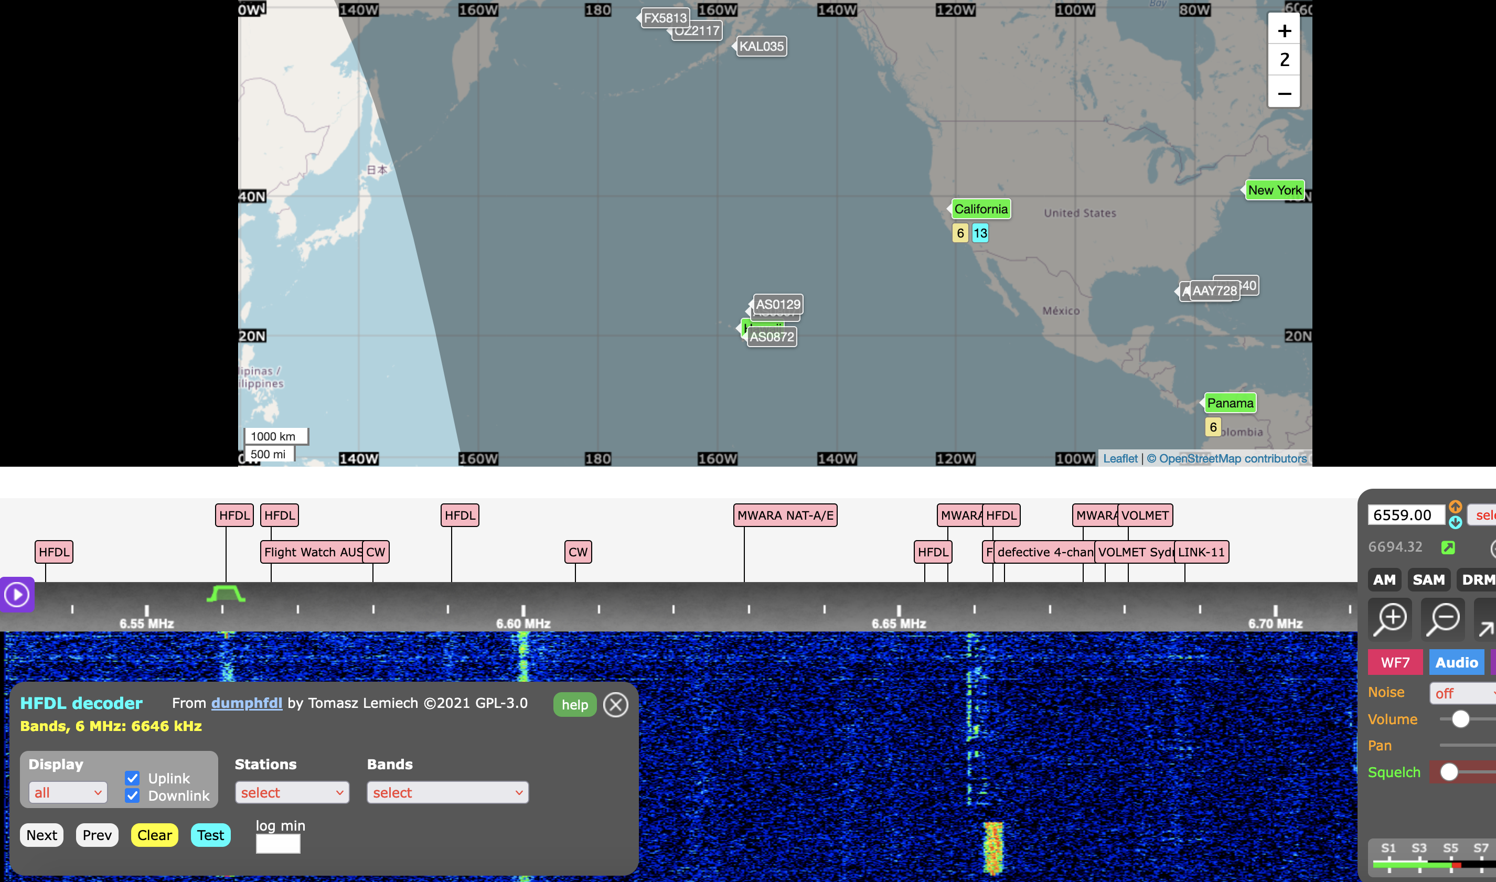Uncheck the Downlink checkbox
This screenshot has height=882, width=1496.
click(133, 795)
